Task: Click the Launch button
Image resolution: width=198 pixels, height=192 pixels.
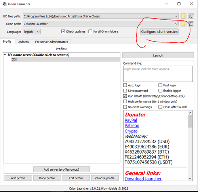Action: tap(158, 55)
